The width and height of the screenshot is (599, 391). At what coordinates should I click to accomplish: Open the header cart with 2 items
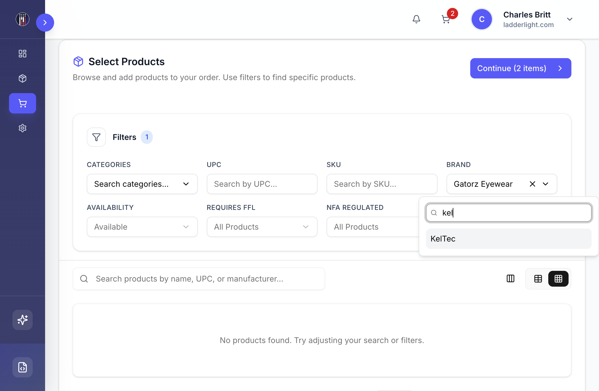click(446, 19)
